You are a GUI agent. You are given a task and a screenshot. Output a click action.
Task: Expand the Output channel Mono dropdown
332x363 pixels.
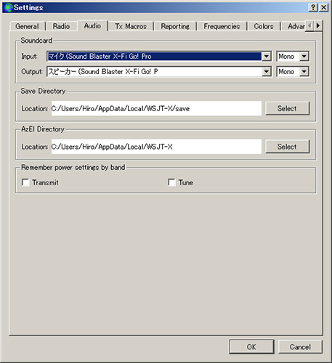pyautogui.click(x=304, y=72)
